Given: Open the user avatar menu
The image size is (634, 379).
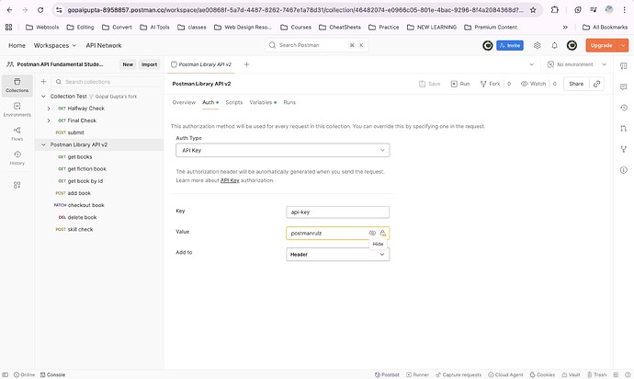Looking at the screenshot, I should tap(572, 45).
